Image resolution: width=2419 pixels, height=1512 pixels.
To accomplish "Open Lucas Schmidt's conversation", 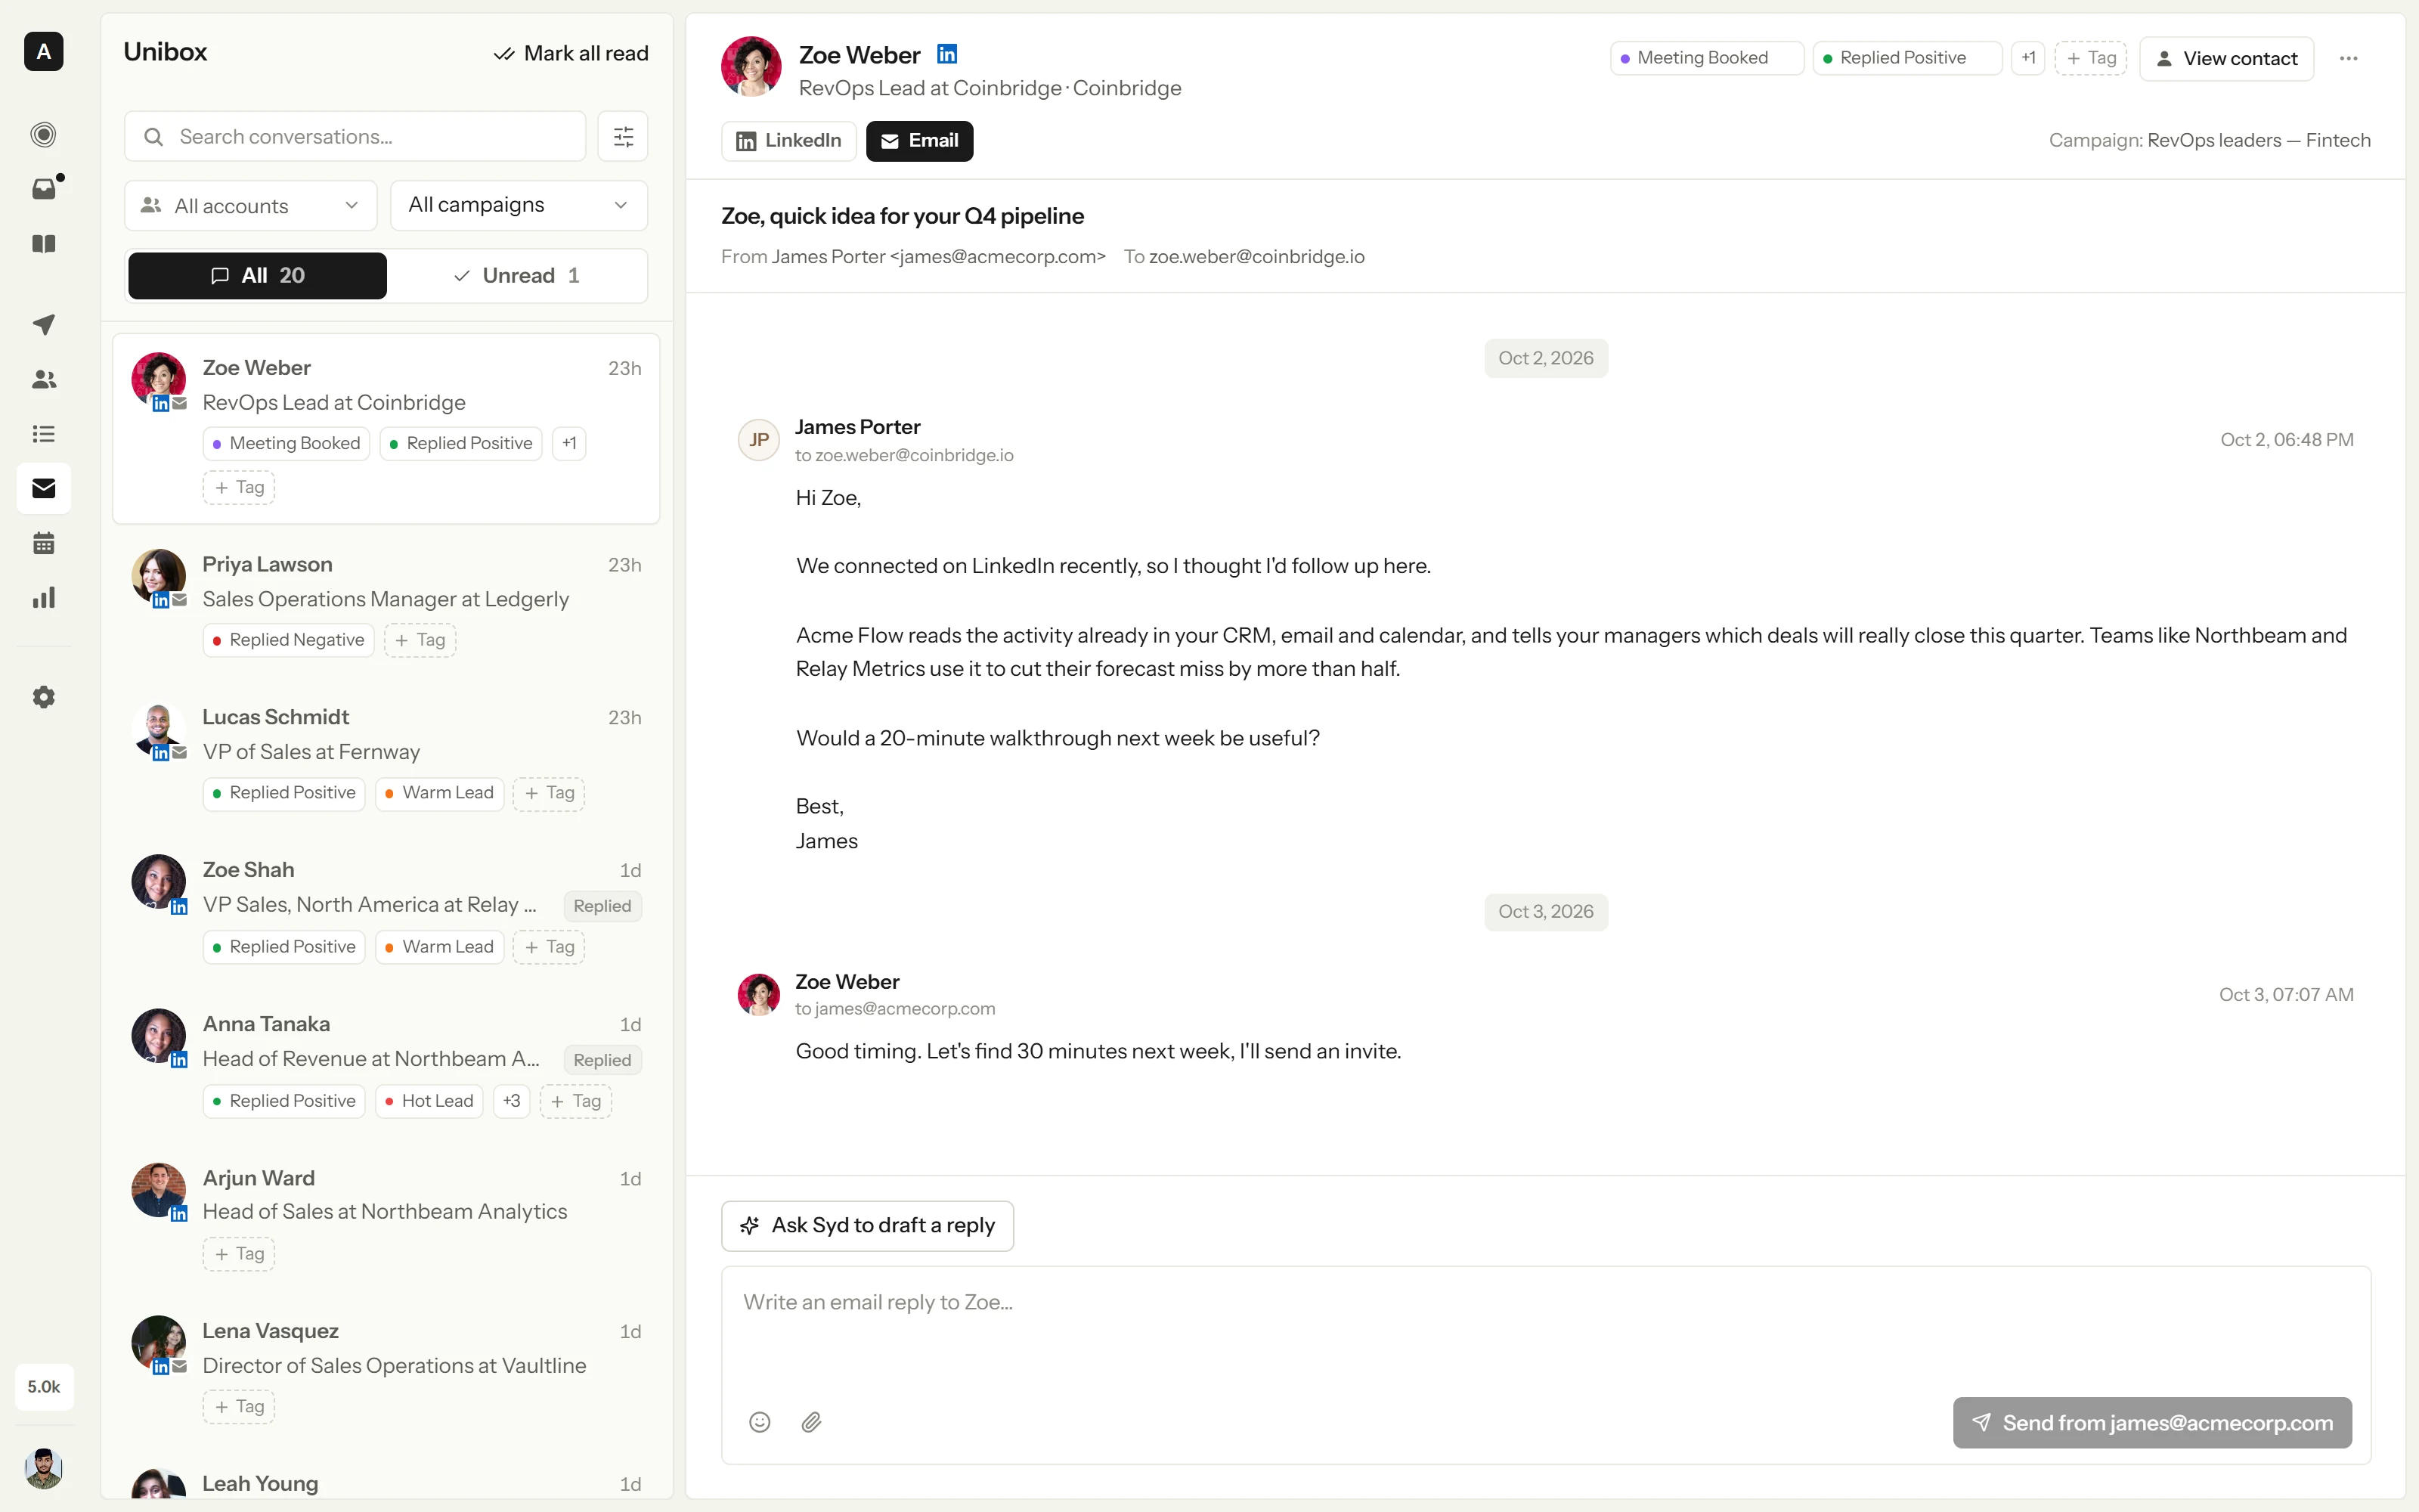I will click(x=387, y=756).
